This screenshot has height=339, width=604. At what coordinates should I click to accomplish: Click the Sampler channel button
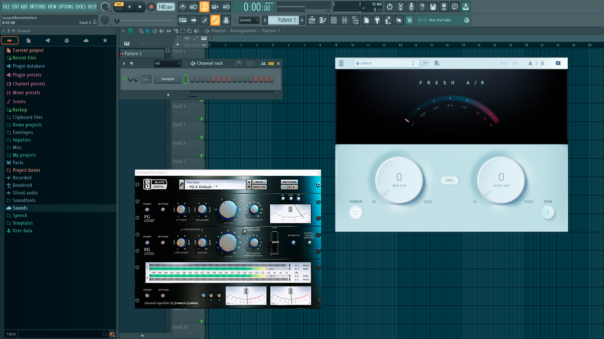pyautogui.click(x=168, y=79)
